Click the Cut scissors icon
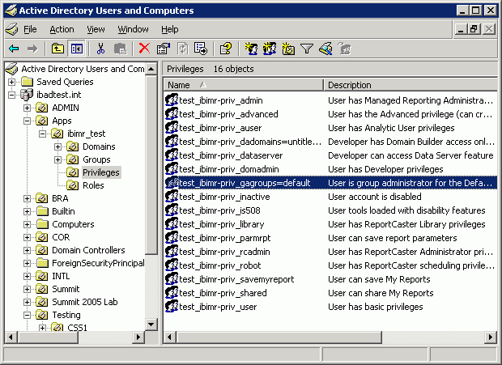The image size is (502, 365). pos(101,49)
